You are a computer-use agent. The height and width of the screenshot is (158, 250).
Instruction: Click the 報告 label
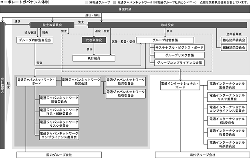pos(45,32)
